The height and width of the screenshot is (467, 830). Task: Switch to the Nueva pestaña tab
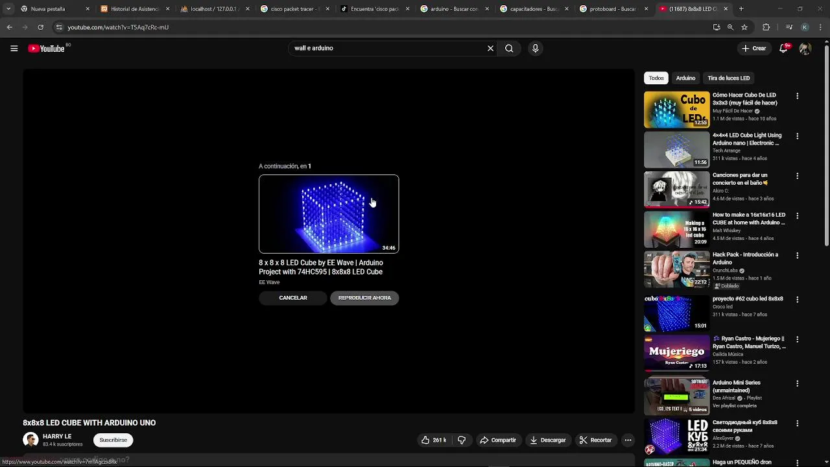click(x=54, y=9)
